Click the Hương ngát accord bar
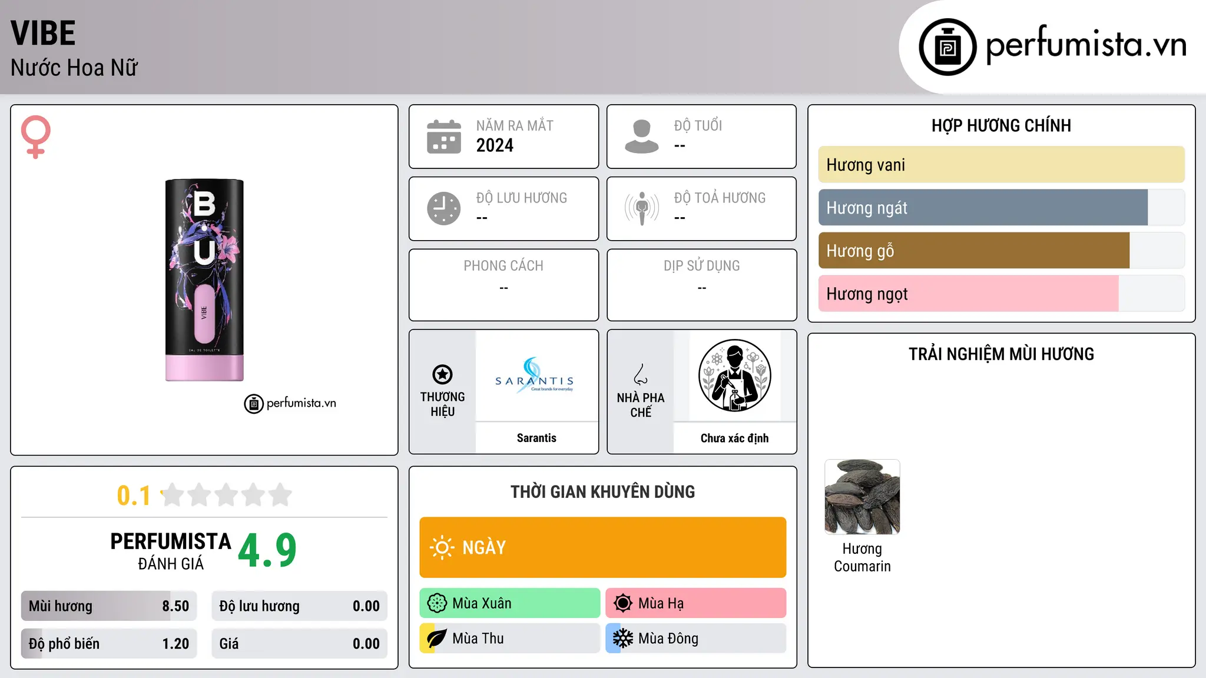 pos(1002,208)
